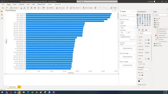Click the New visual button icon
Image resolution: width=168 pixels, height=94 pixels.
point(57,8)
